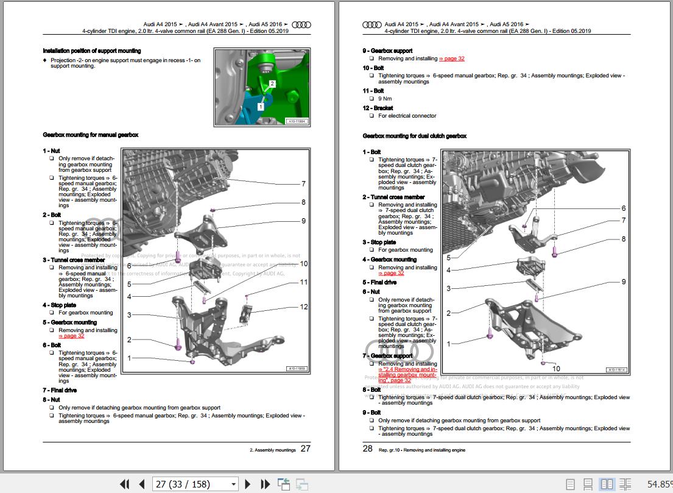Screen dimensions: 673x493
Task: Switch to continuous page layout
Action: click(588, 484)
